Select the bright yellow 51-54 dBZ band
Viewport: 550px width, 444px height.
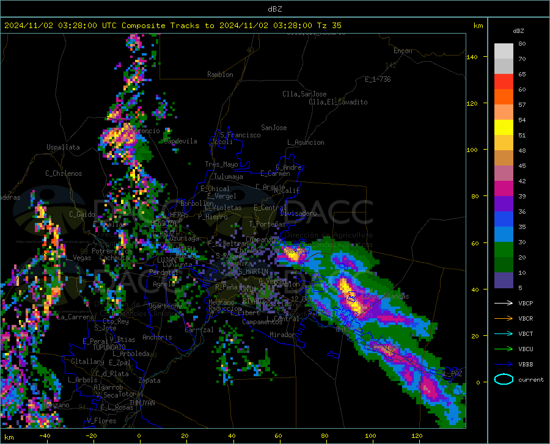pos(504,128)
